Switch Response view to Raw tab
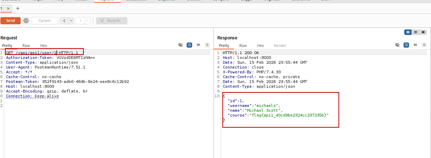Image resolution: width=431 pixels, height=158 pixels. coord(243,45)
